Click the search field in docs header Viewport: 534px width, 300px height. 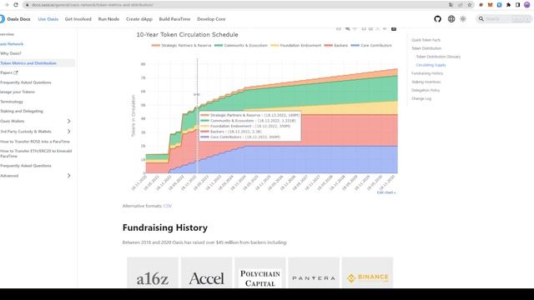[504, 19]
